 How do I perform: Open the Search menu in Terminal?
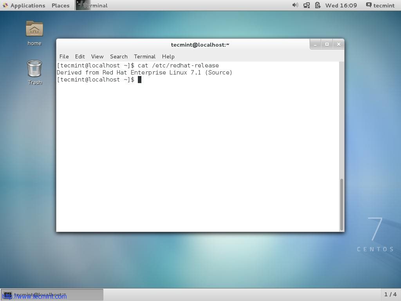(x=119, y=56)
